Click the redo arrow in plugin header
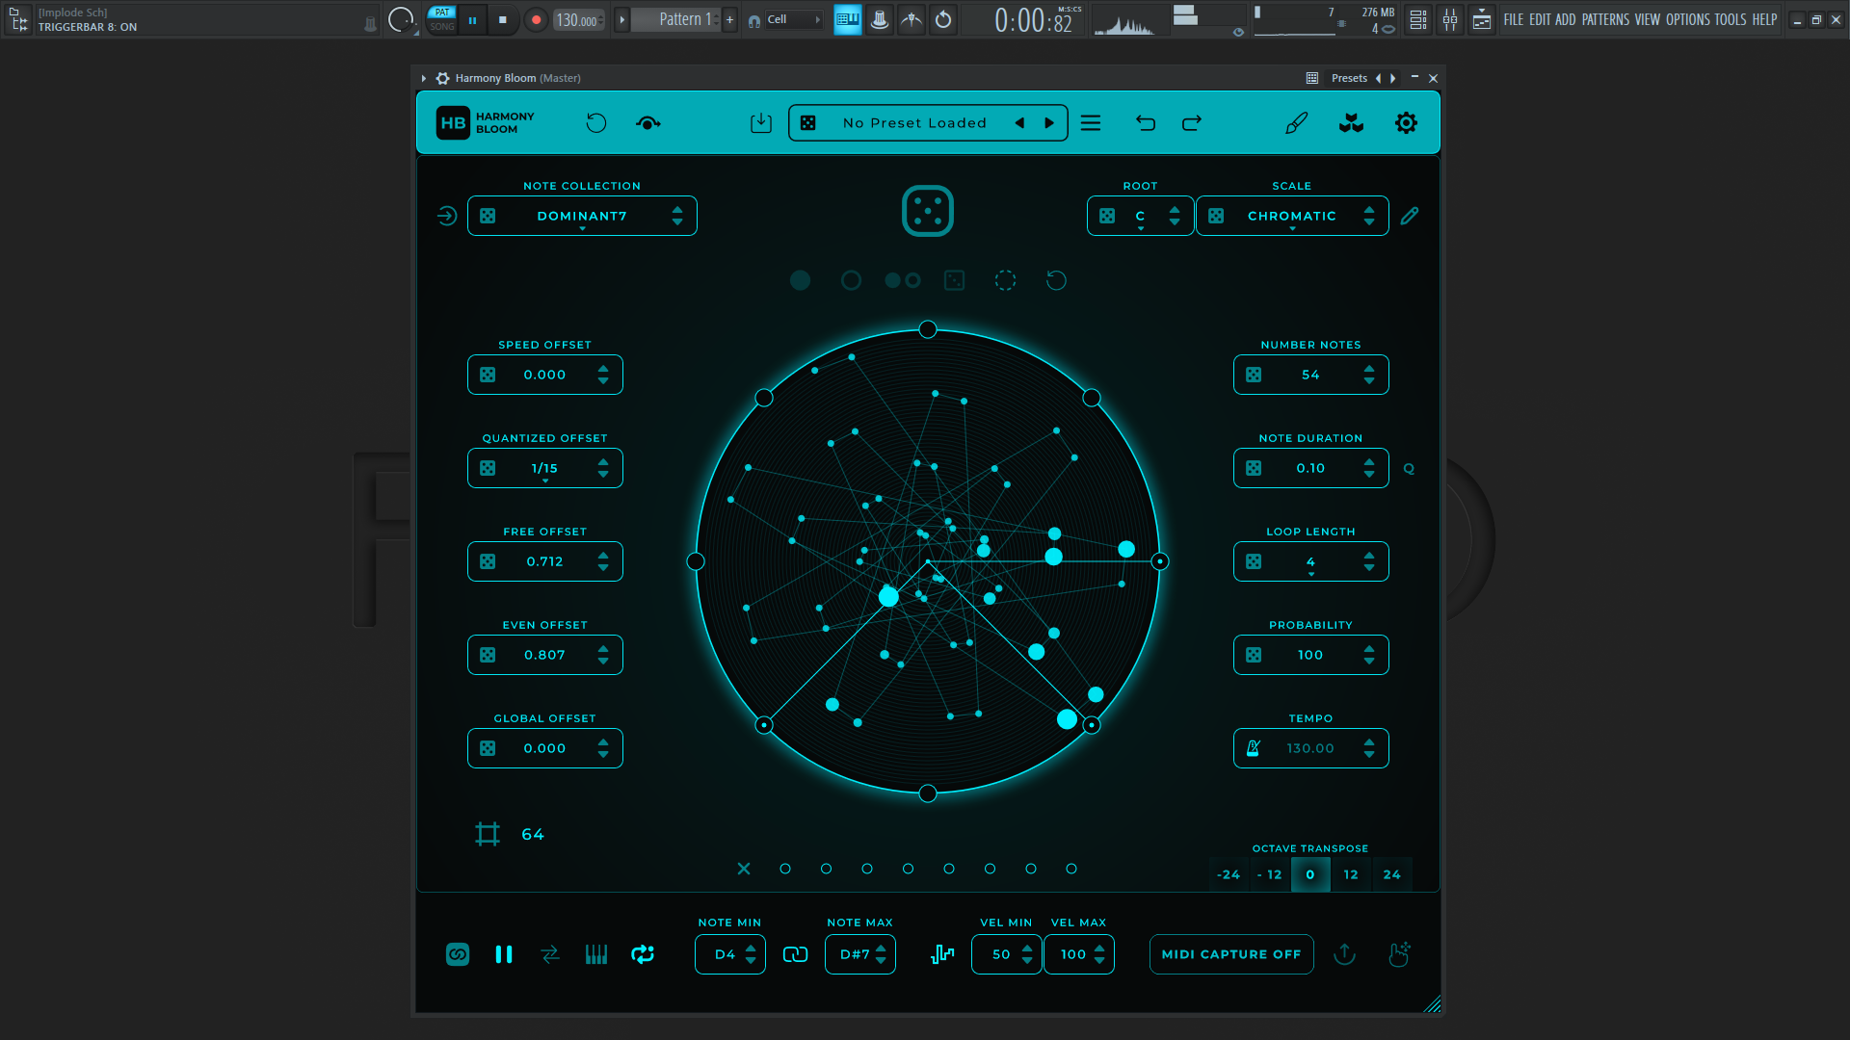 [x=1192, y=123]
